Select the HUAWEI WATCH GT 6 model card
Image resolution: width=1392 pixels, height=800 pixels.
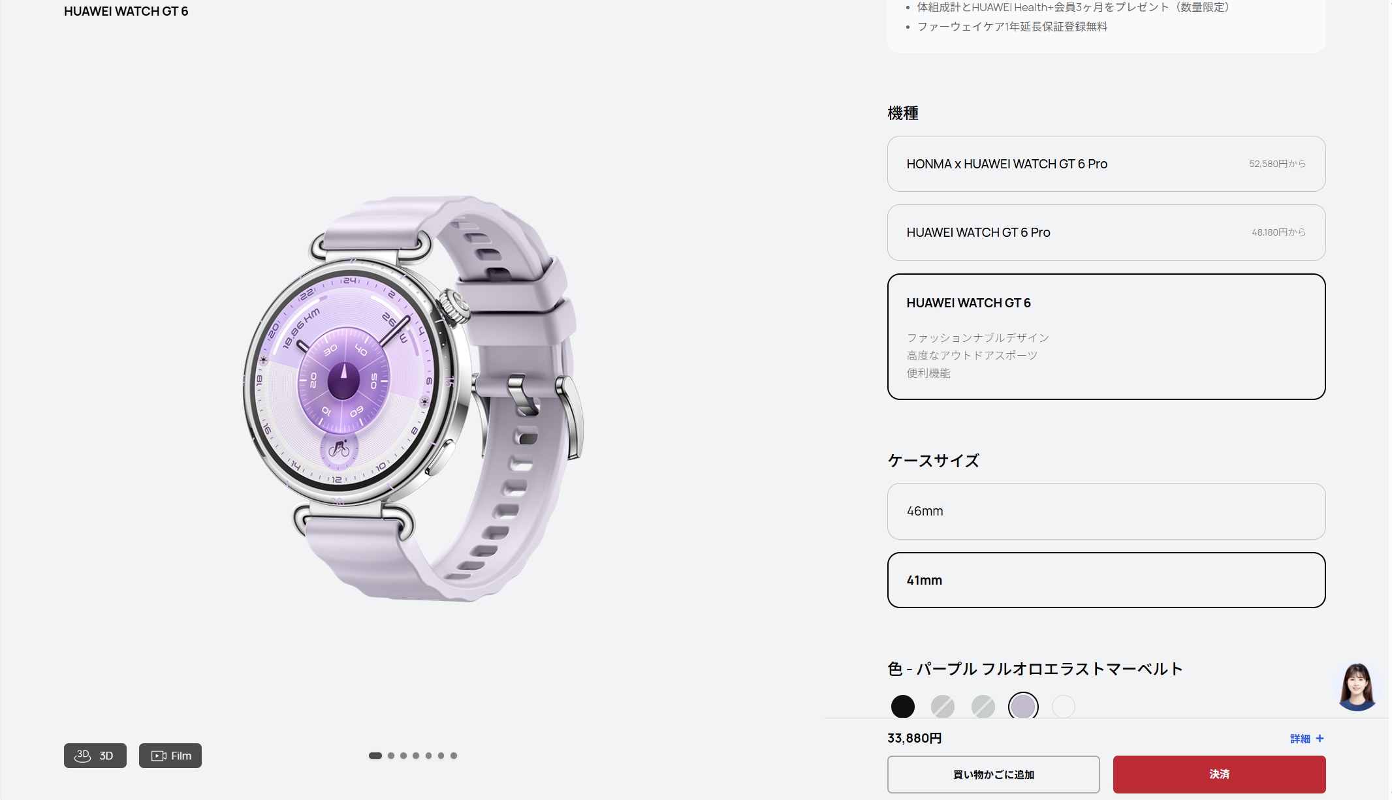1106,336
